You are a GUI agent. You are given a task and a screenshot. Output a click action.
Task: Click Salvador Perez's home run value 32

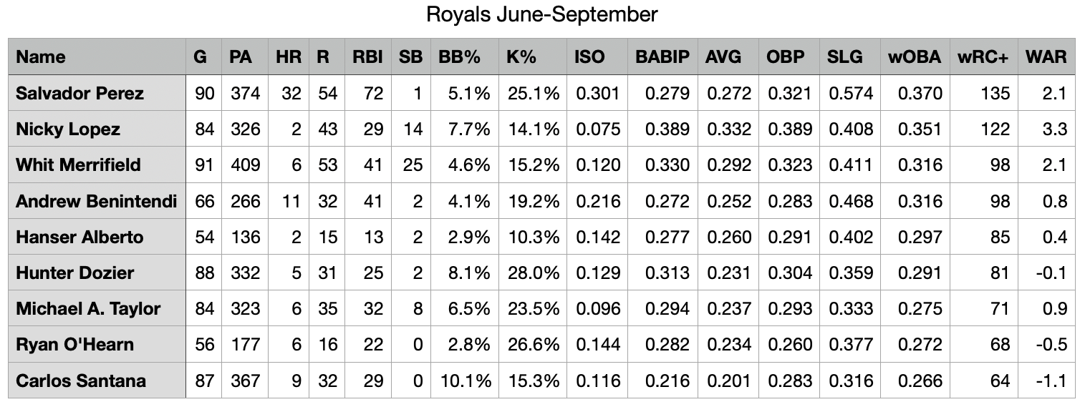coord(291,93)
